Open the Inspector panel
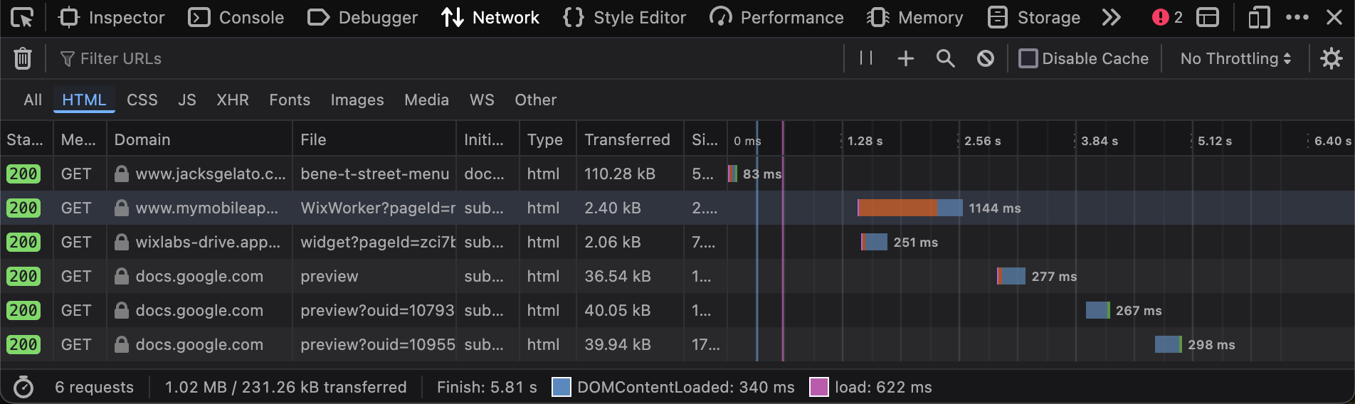Image resolution: width=1355 pixels, height=404 pixels. 111,17
